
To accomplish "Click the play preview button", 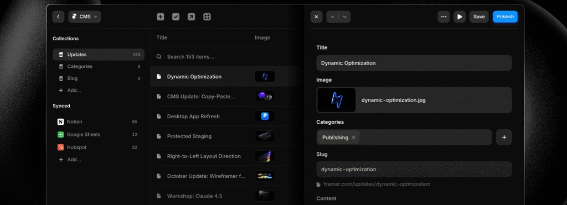I will pyautogui.click(x=460, y=17).
